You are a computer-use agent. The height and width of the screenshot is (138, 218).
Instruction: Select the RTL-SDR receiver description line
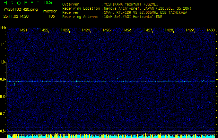click(x=145, y=12)
